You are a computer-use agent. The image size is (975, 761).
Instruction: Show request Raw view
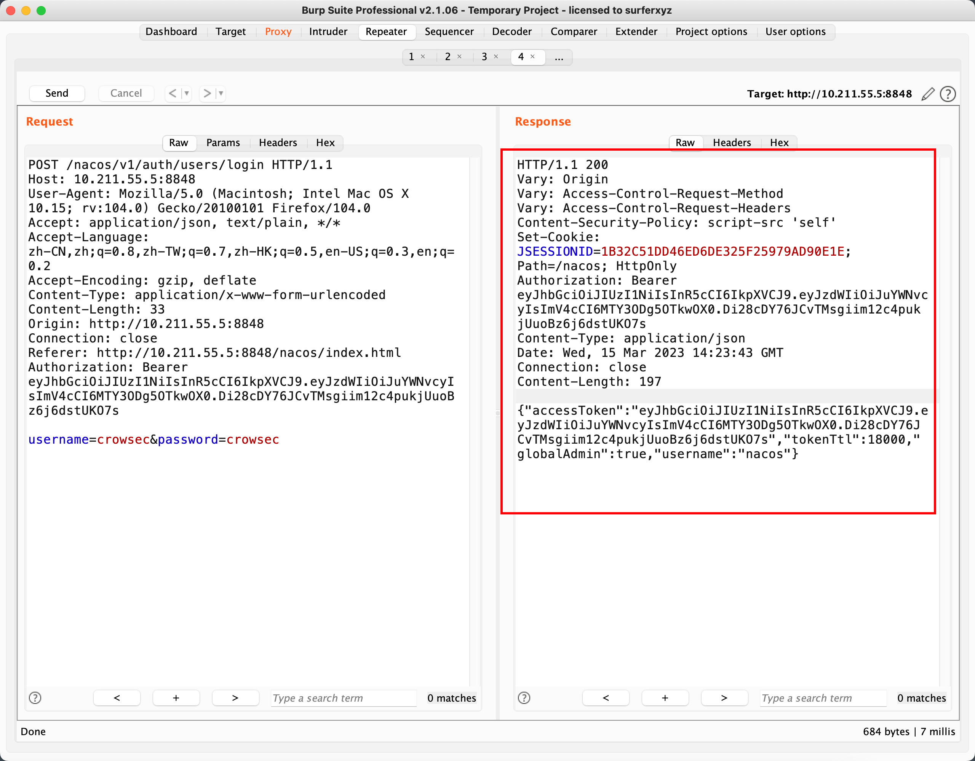pyautogui.click(x=179, y=143)
